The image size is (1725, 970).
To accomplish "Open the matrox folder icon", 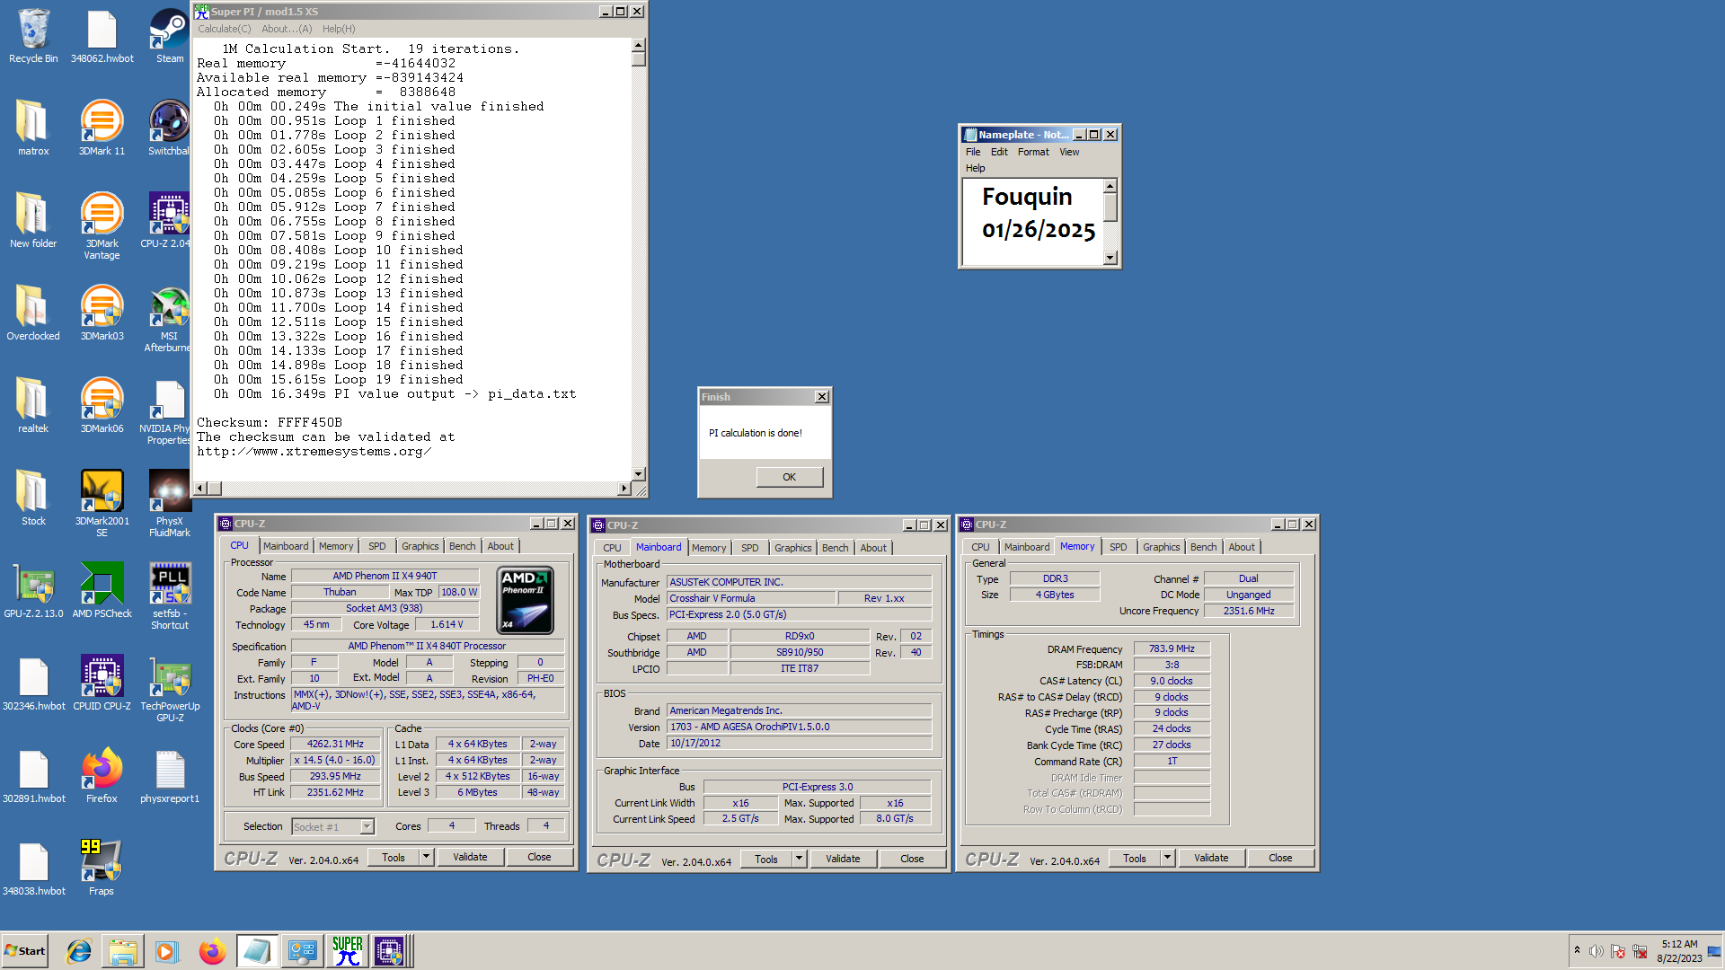I will (33, 128).
